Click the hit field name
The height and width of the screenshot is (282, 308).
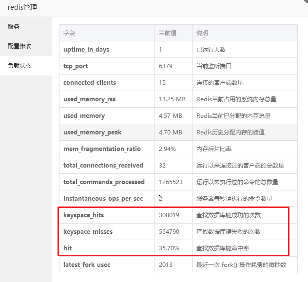[67, 248]
